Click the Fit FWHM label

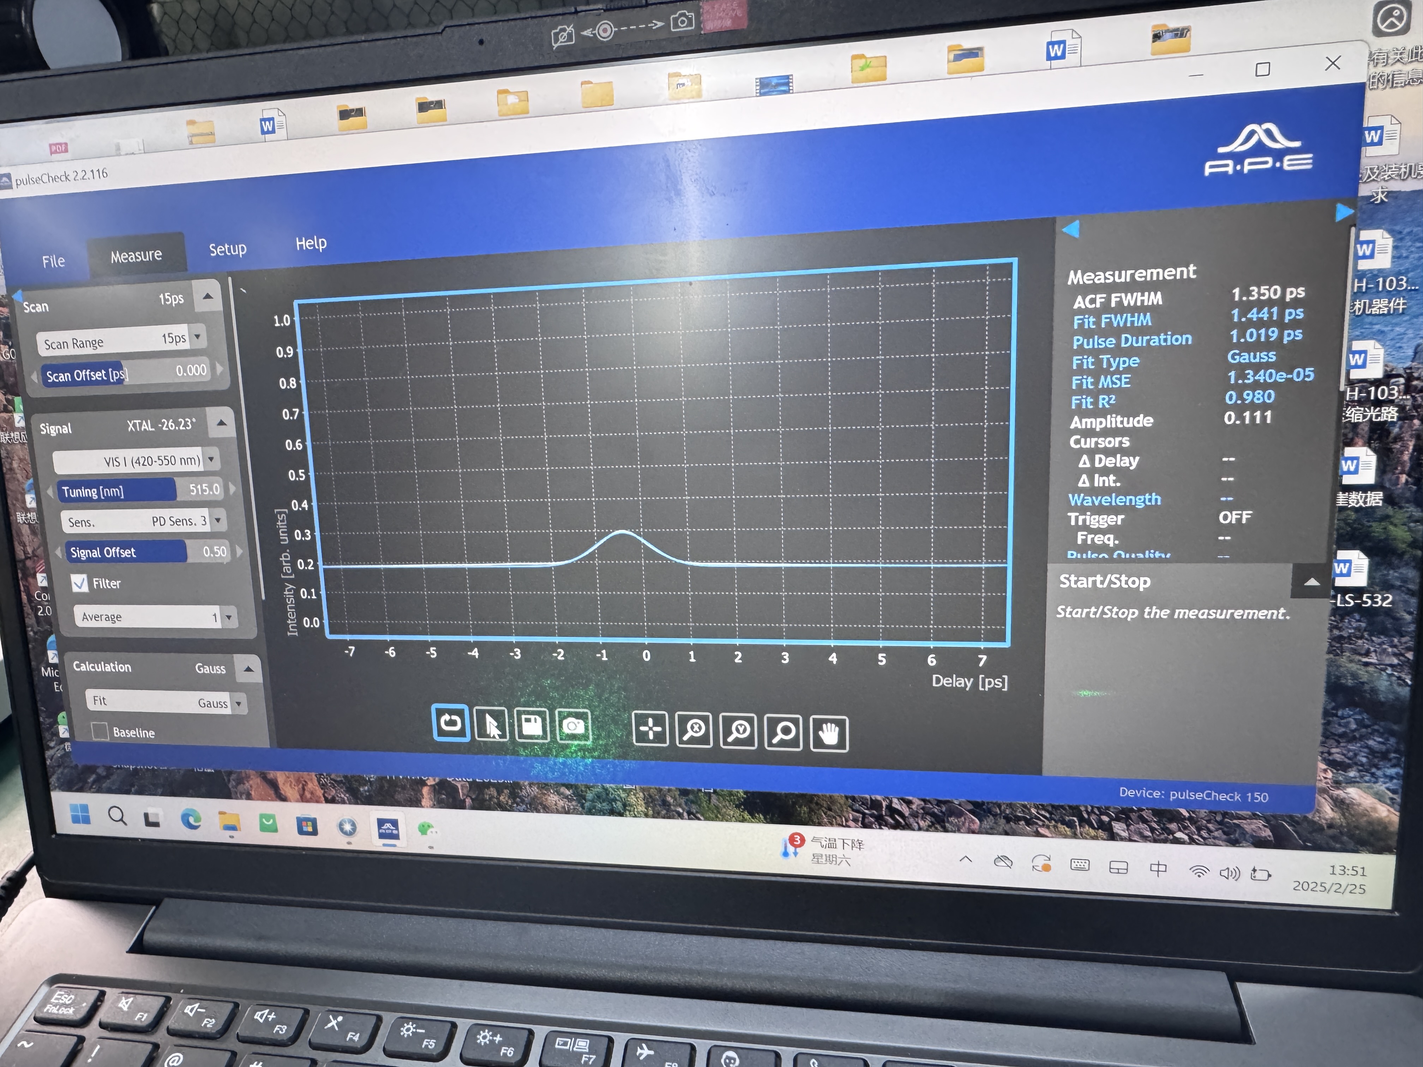click(x=1112, y=320)
